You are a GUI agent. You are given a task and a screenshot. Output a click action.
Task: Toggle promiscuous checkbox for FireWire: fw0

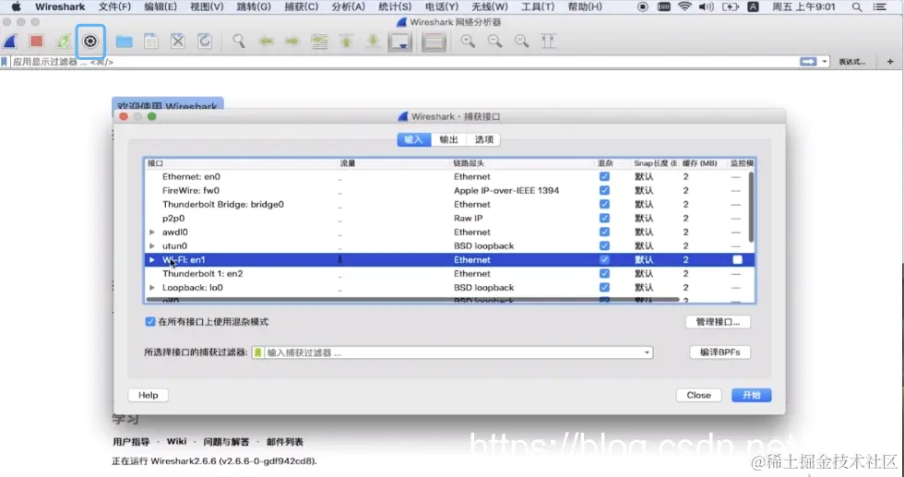[x=604, y=190]
